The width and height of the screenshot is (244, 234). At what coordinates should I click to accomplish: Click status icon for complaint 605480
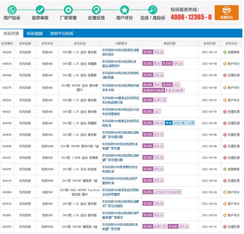(225, 75)
